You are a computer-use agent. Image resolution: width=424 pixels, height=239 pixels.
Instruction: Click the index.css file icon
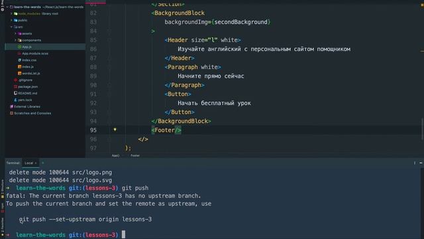20,60
